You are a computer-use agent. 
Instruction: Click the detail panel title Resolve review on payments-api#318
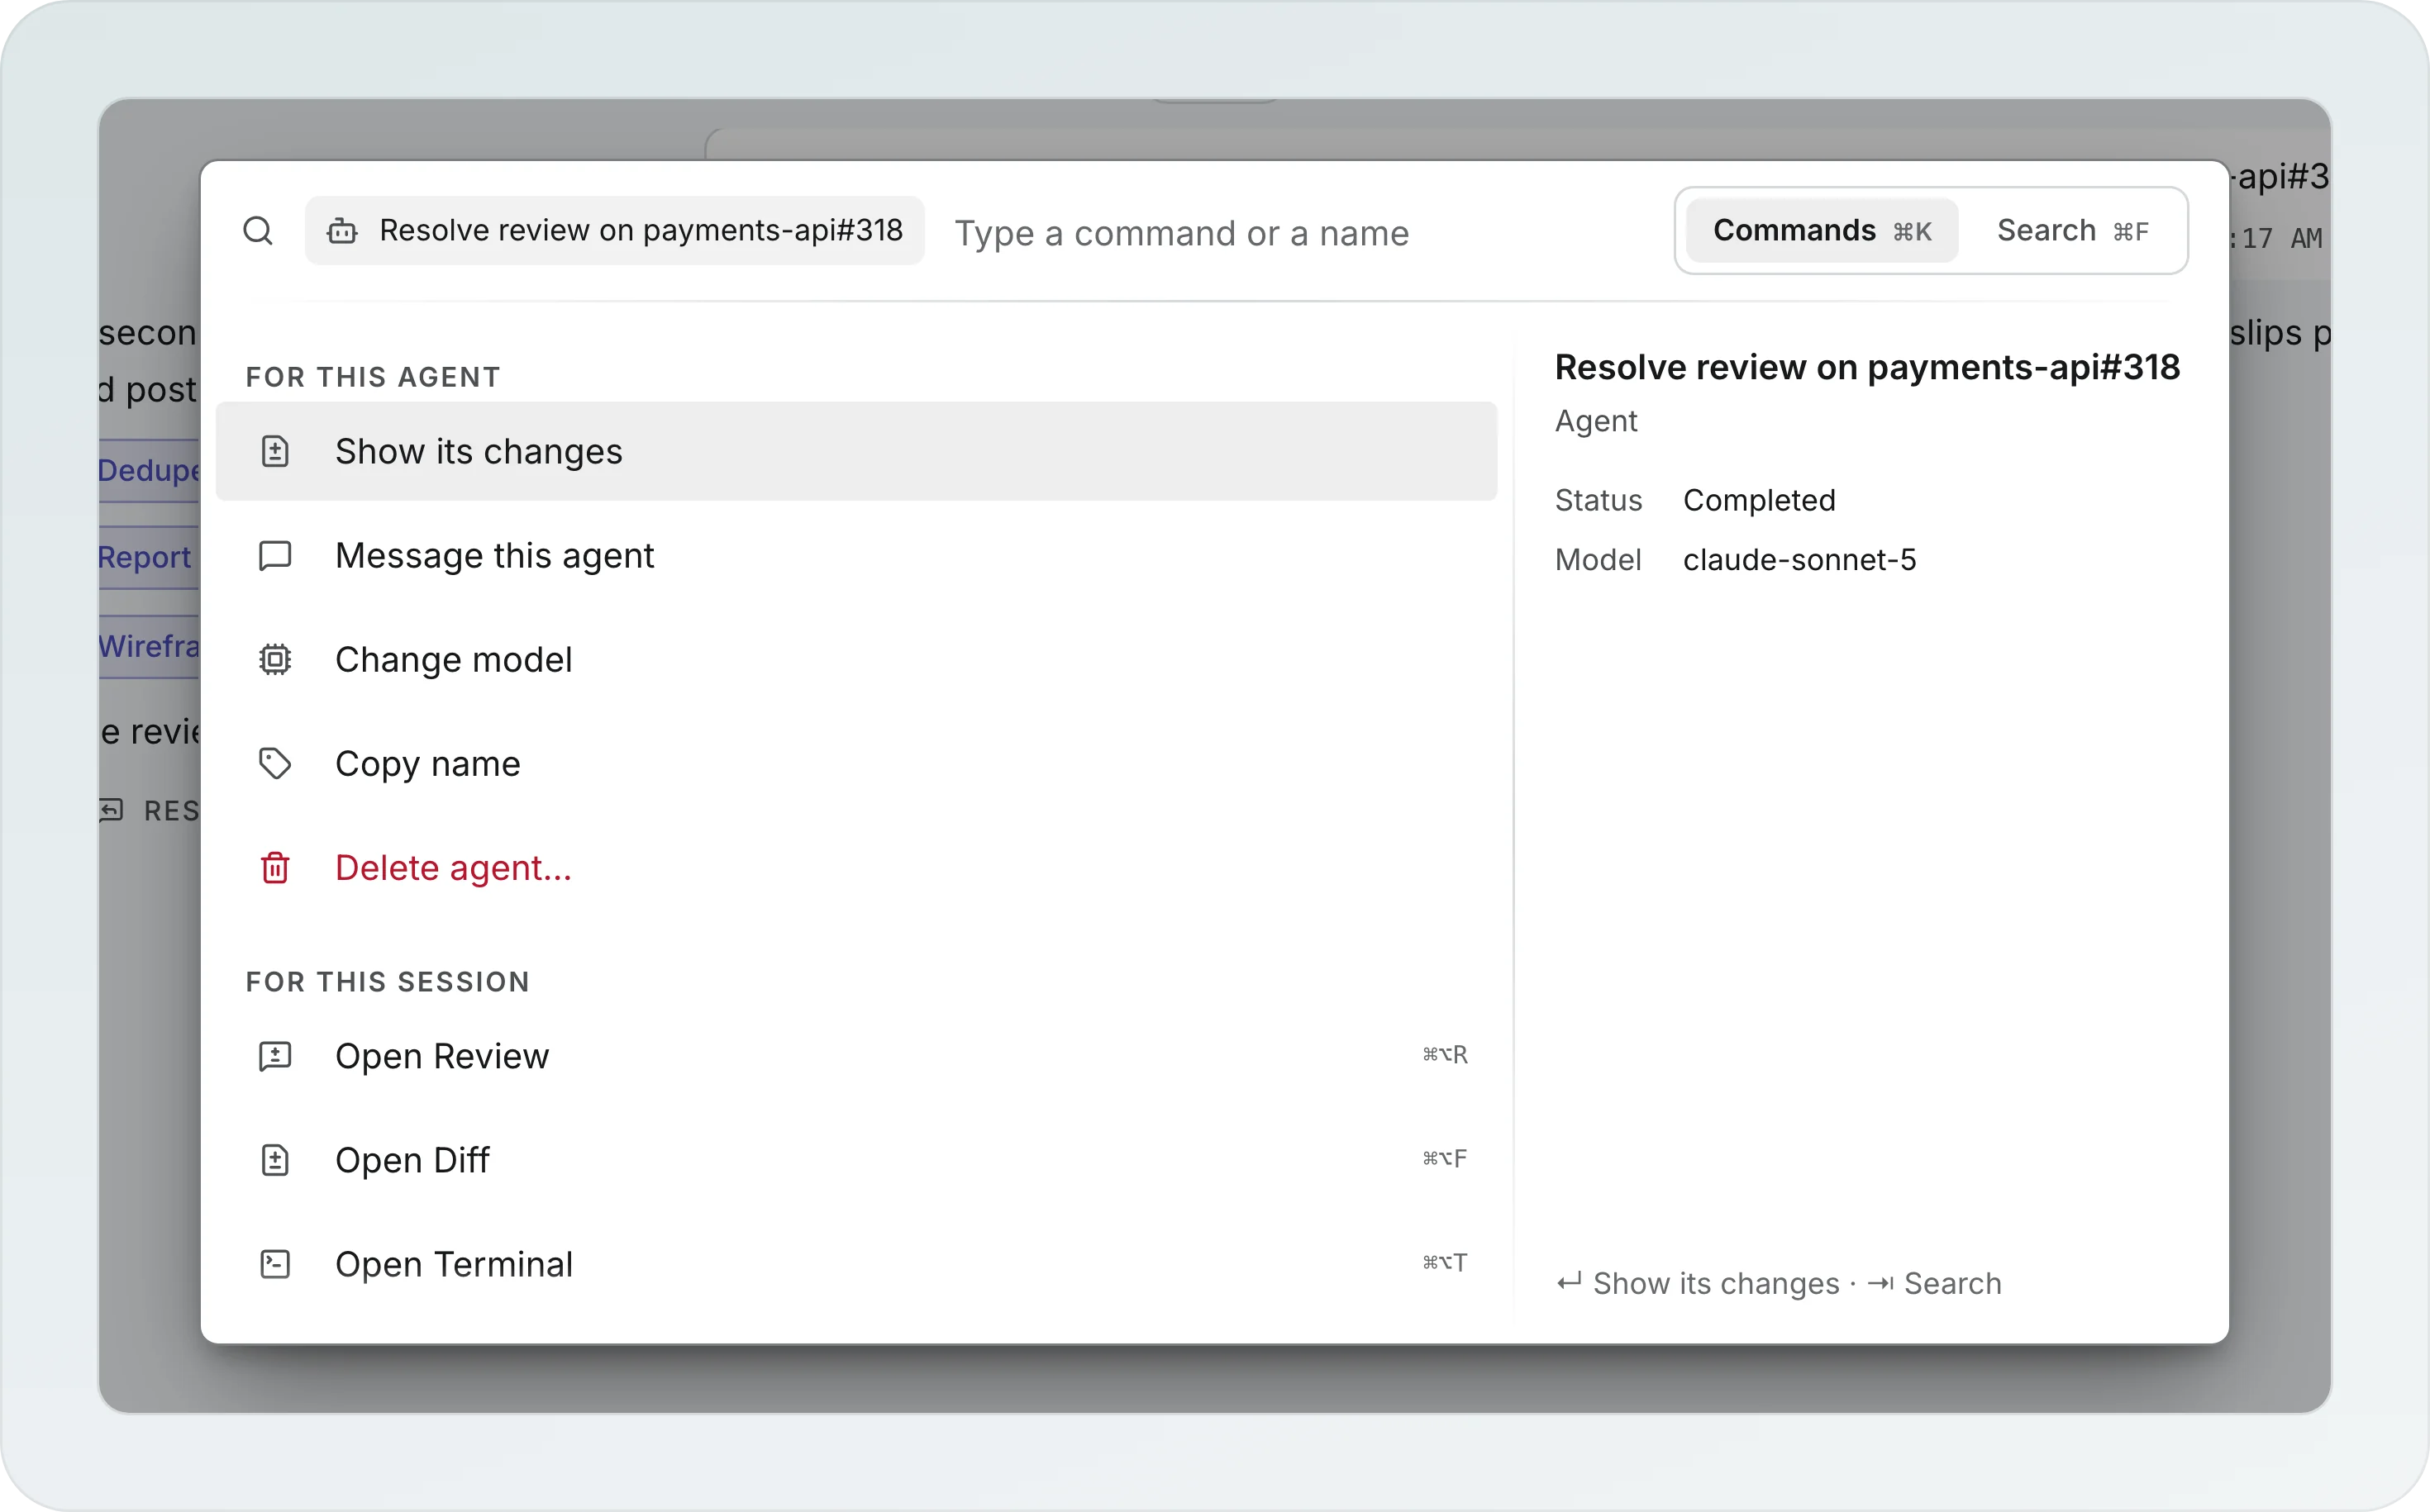[x=1867, y=368]
